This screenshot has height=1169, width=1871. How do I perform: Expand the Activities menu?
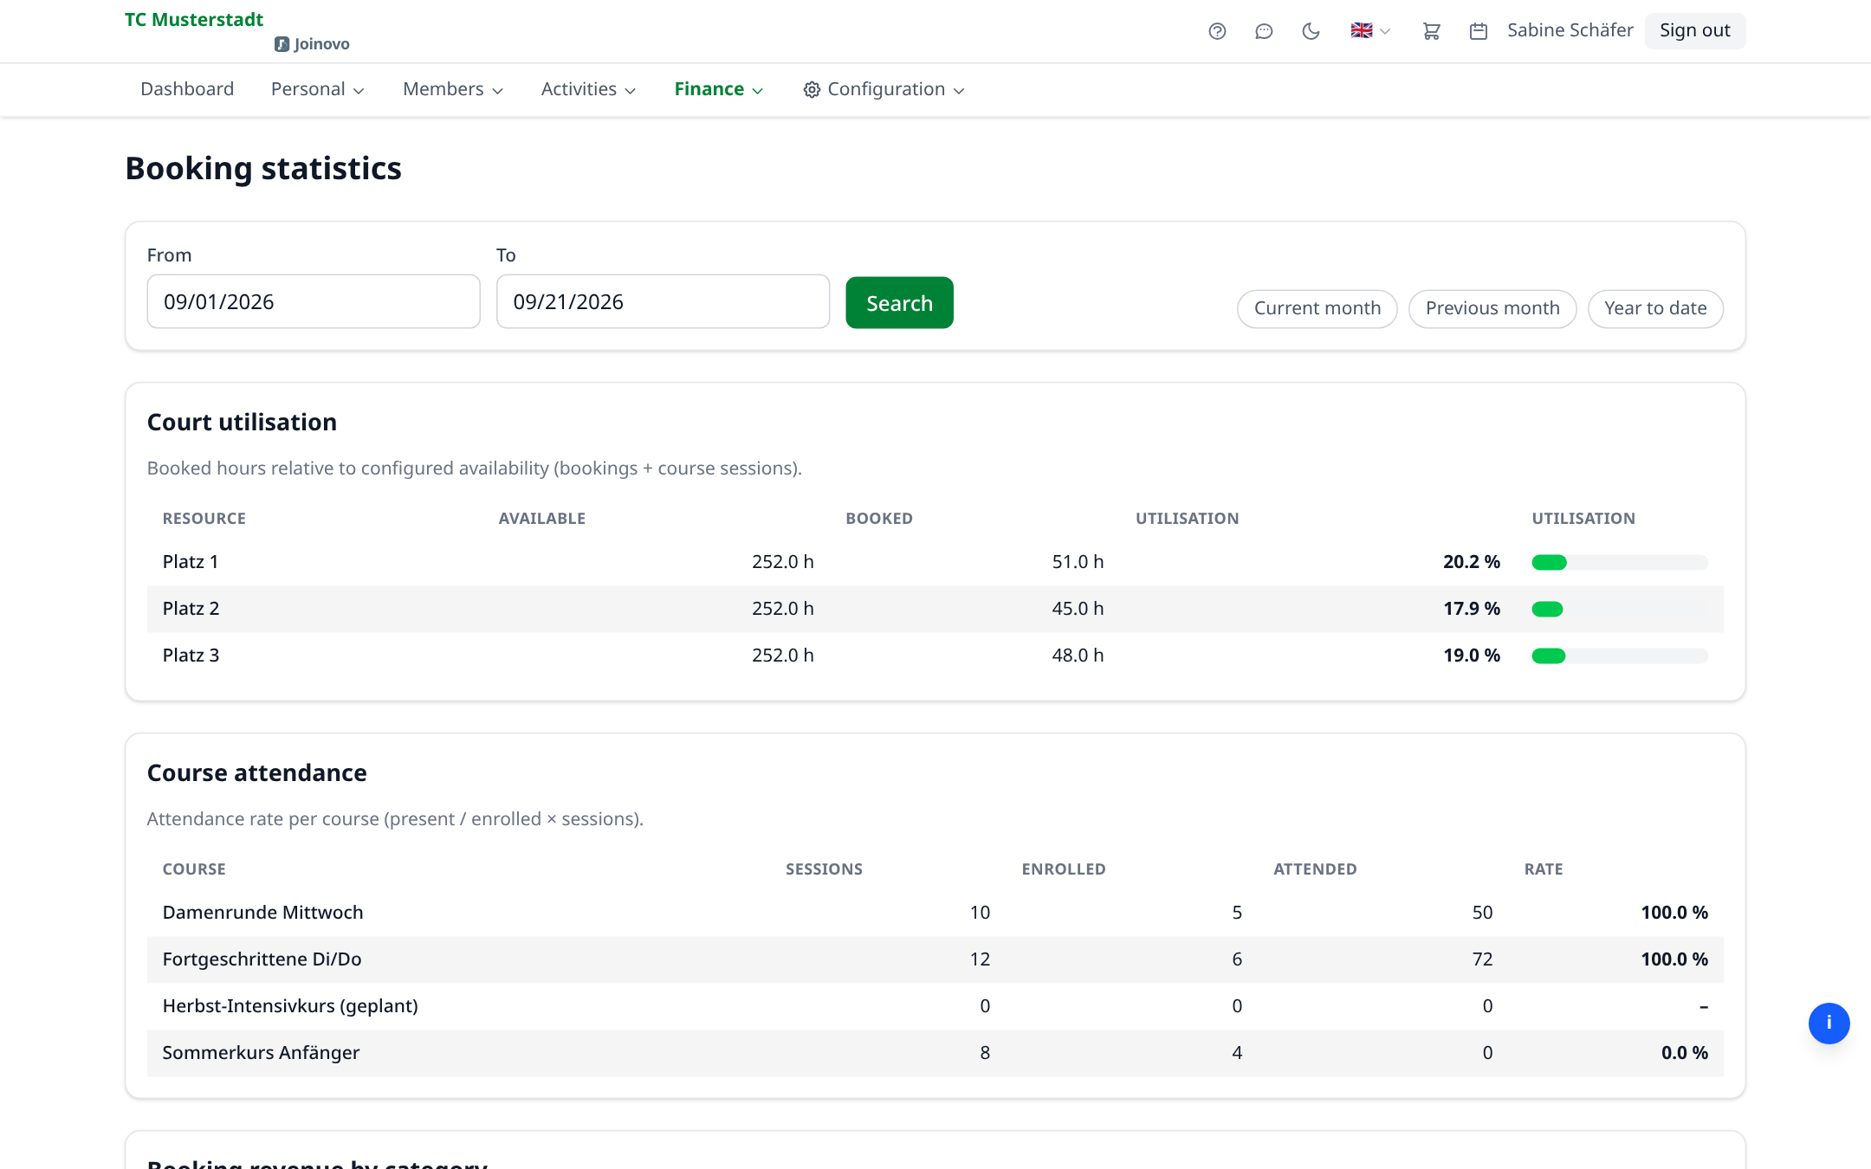(588, 89)
